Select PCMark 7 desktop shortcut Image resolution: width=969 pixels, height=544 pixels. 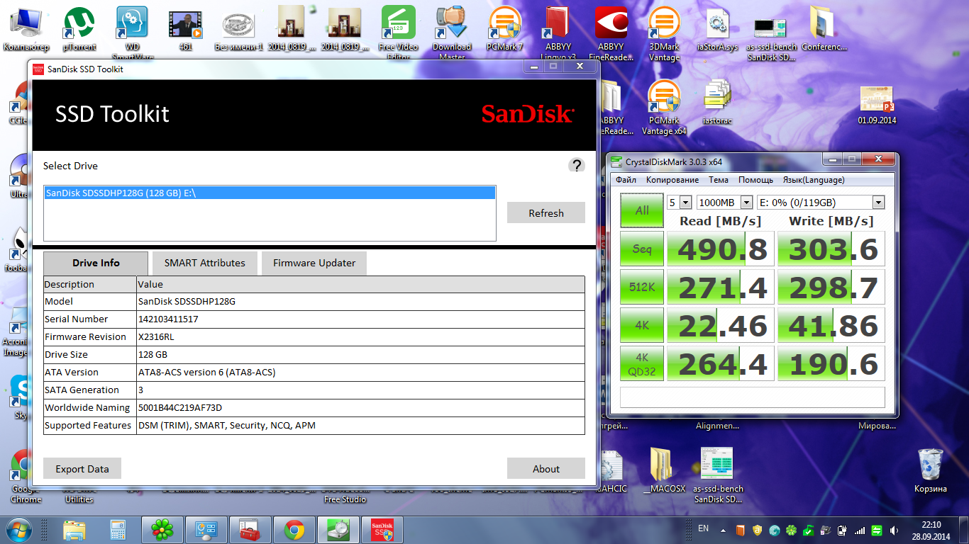(x=504, y=29)
